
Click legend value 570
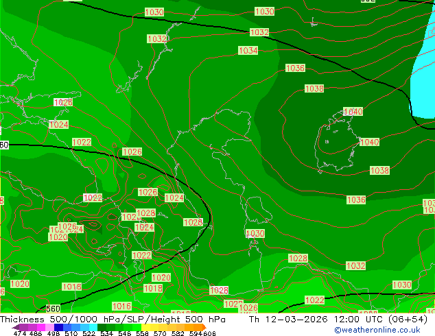pos(160,333)
